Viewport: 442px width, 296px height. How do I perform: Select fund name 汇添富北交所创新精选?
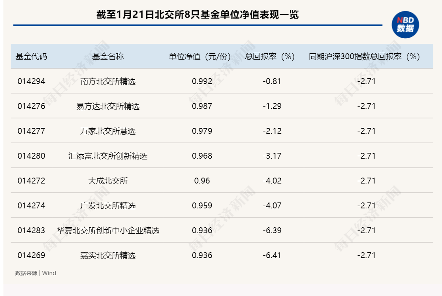point(108,156)
